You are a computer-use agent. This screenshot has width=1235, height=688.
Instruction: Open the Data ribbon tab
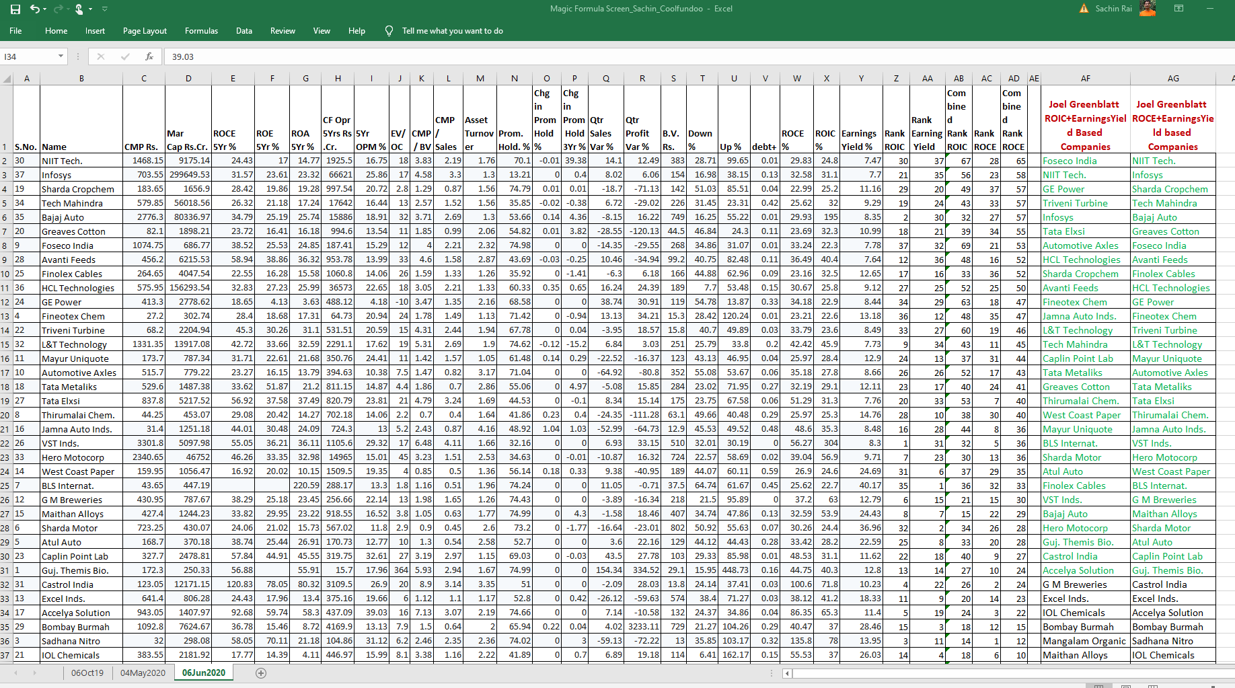click(244, 31)
